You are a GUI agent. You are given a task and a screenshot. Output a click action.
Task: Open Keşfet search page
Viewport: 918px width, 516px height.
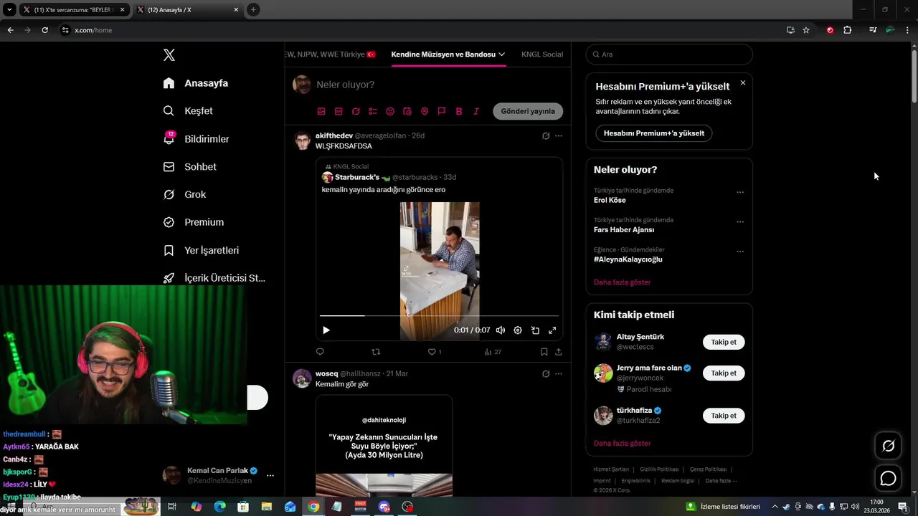click(x=188, y=111)
